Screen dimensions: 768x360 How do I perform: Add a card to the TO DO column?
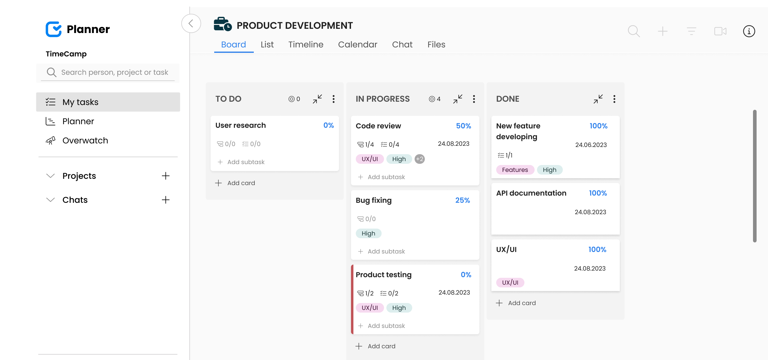pyautogui.click(x=235, y=183)
